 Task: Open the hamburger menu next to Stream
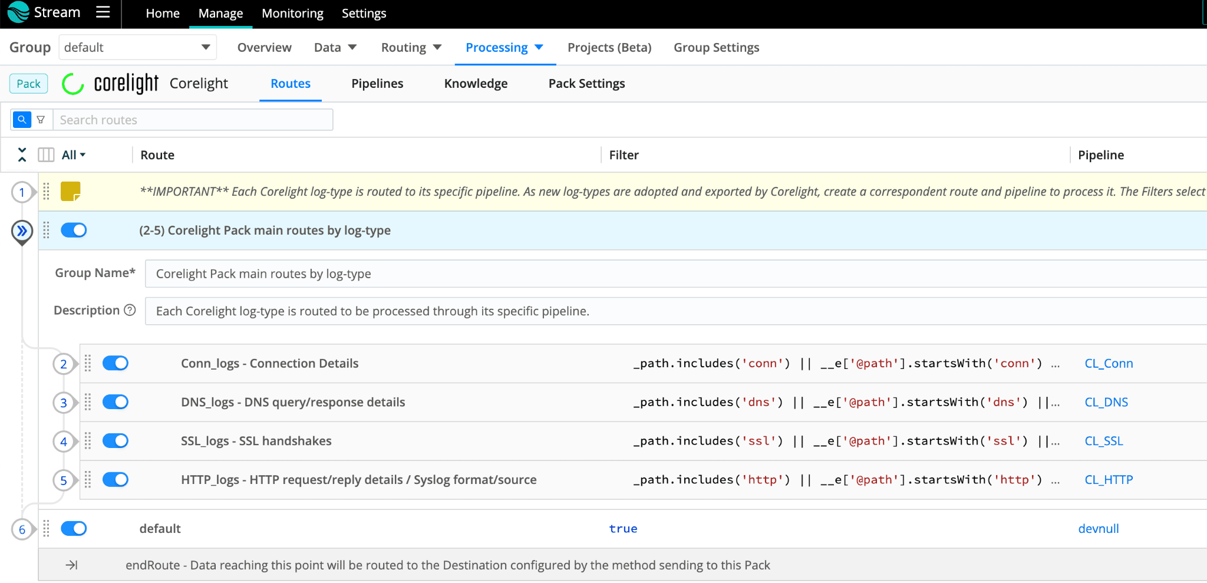(x=103, y=12)
